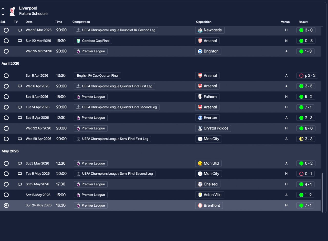This screenshot has height=241, width=328.
Task: Open the English FA Cup Quarter Final competition
Action: (x=97, y=76)
